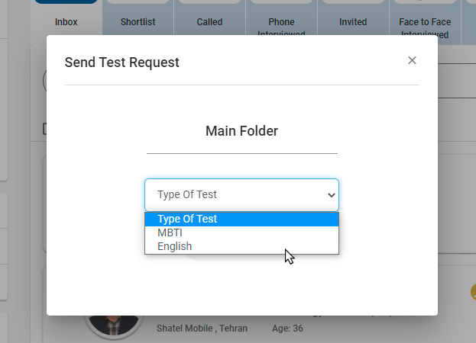Switch to the Invited tab
Screen dimensions: 476x343
point(353,22)
